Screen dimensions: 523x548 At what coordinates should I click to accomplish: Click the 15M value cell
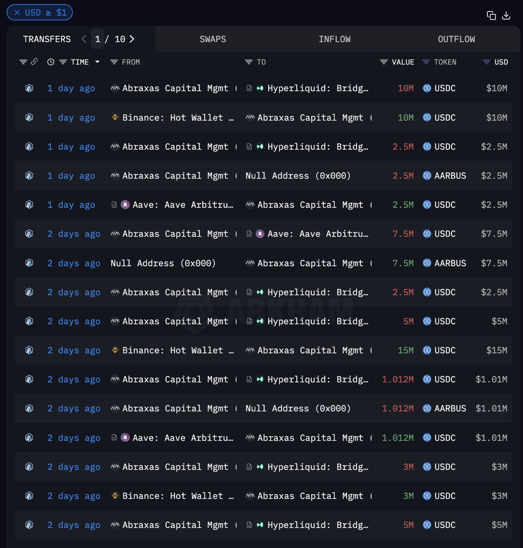tap(406, 350)
